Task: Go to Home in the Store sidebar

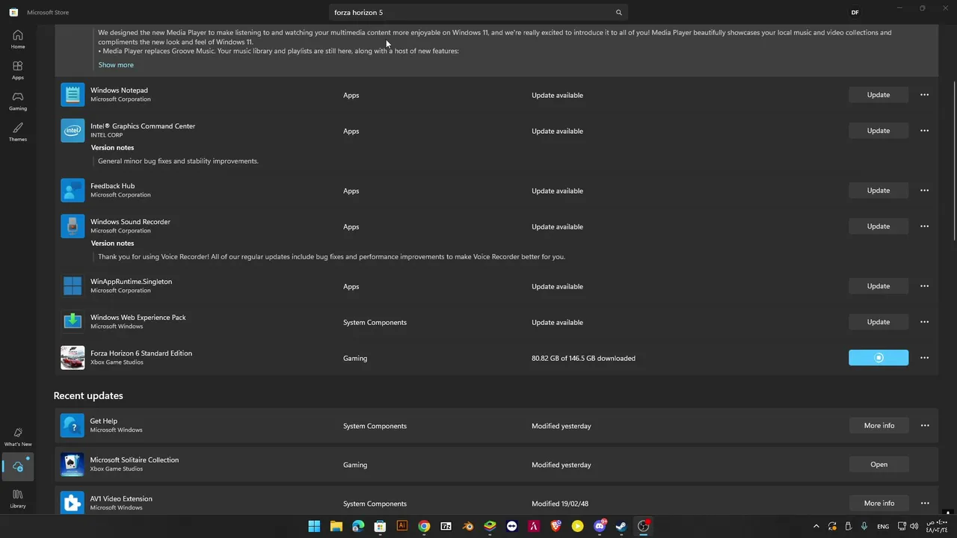Action: tap(18, 39)
